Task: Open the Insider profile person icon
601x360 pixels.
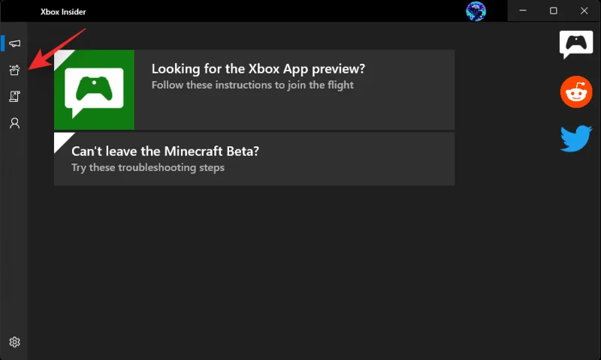Action: [14, 123]
